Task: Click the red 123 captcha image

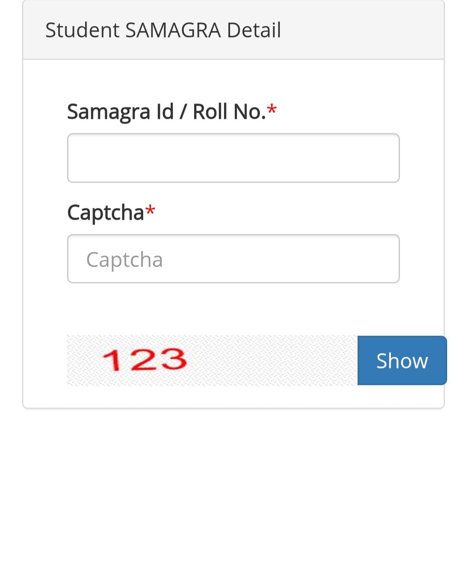Action: [144, 360]
